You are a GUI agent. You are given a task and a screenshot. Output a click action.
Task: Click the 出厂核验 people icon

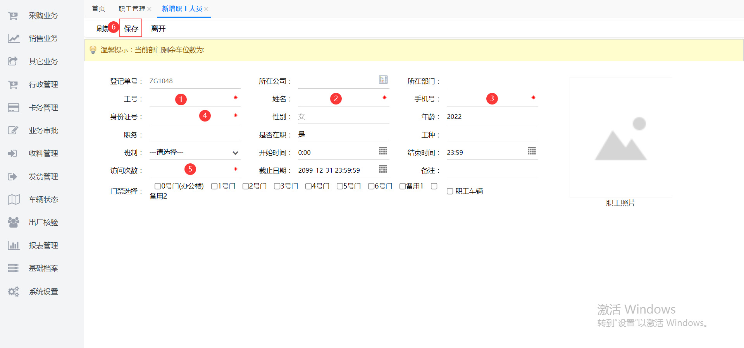(13, 223)
